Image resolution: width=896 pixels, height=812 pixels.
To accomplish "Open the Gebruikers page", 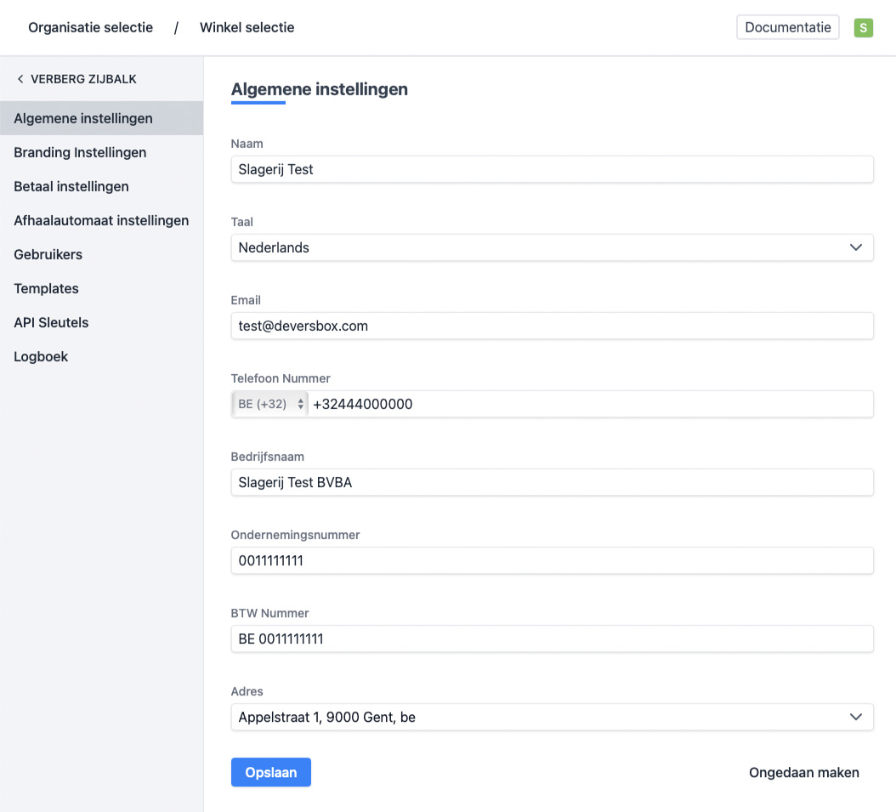I will [48, 254].
